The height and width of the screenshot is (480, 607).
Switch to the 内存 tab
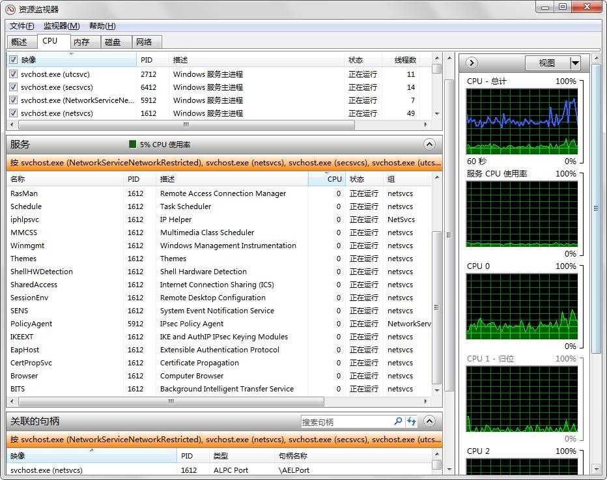click(x=81, y=42)
